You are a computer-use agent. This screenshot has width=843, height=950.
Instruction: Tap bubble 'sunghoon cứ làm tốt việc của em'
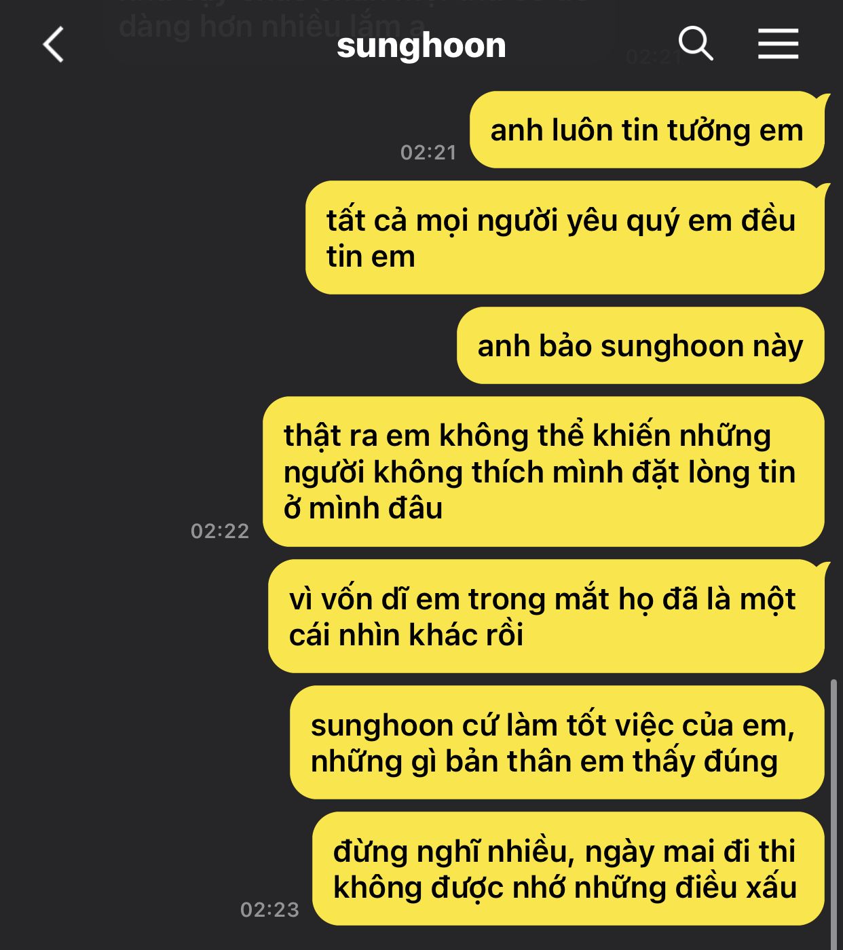coord(557,742)
